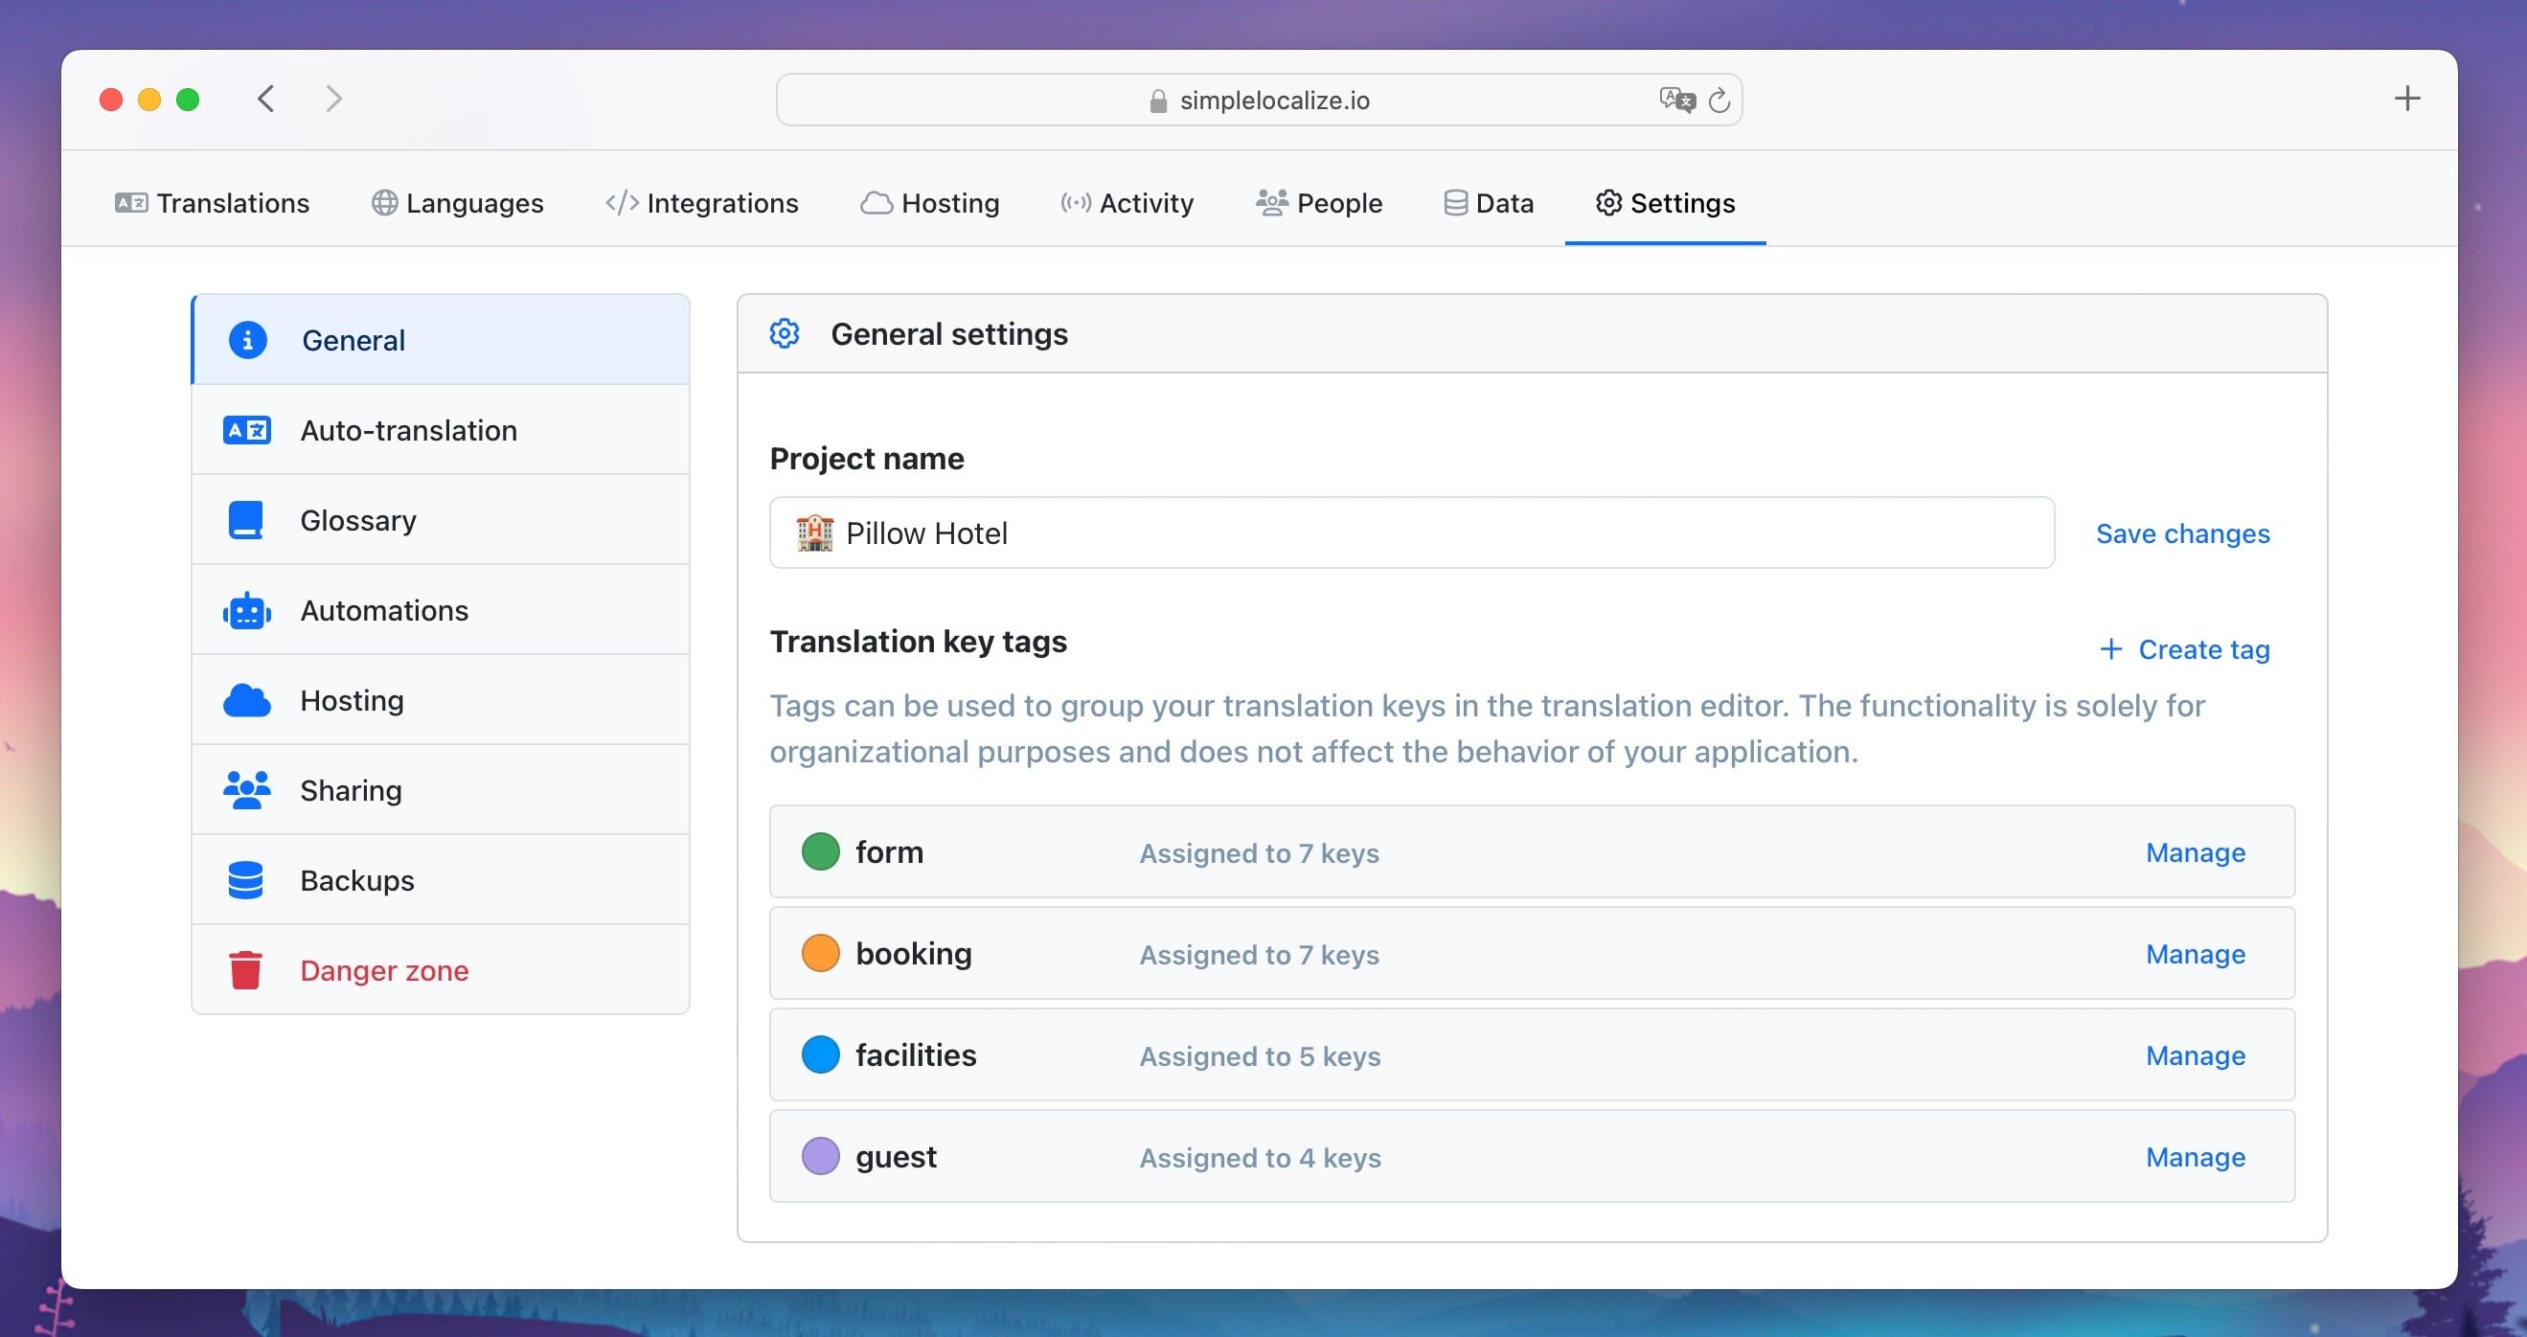Click the purple color dot of guest tag
2527x1337 pixels.
tap(820, 1157)
